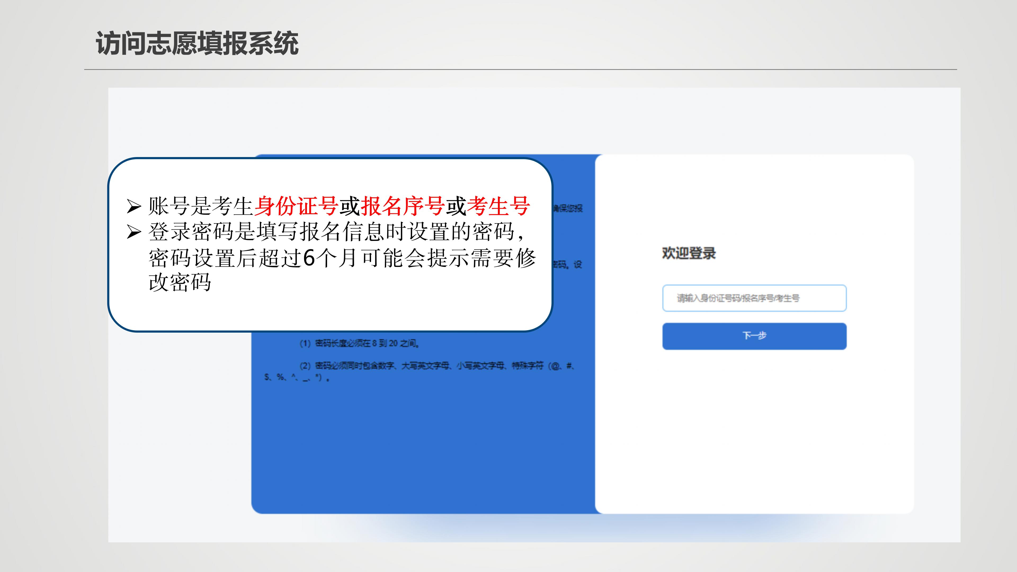
Task: Click the 访问志愿填报系统 slide title
Action: [197, 43]
